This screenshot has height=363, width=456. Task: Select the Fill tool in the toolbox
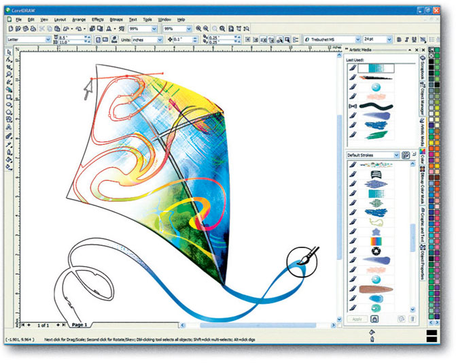tap(9, 160)
